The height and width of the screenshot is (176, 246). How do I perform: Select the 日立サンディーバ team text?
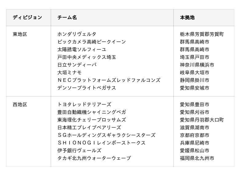click(77, 65)
